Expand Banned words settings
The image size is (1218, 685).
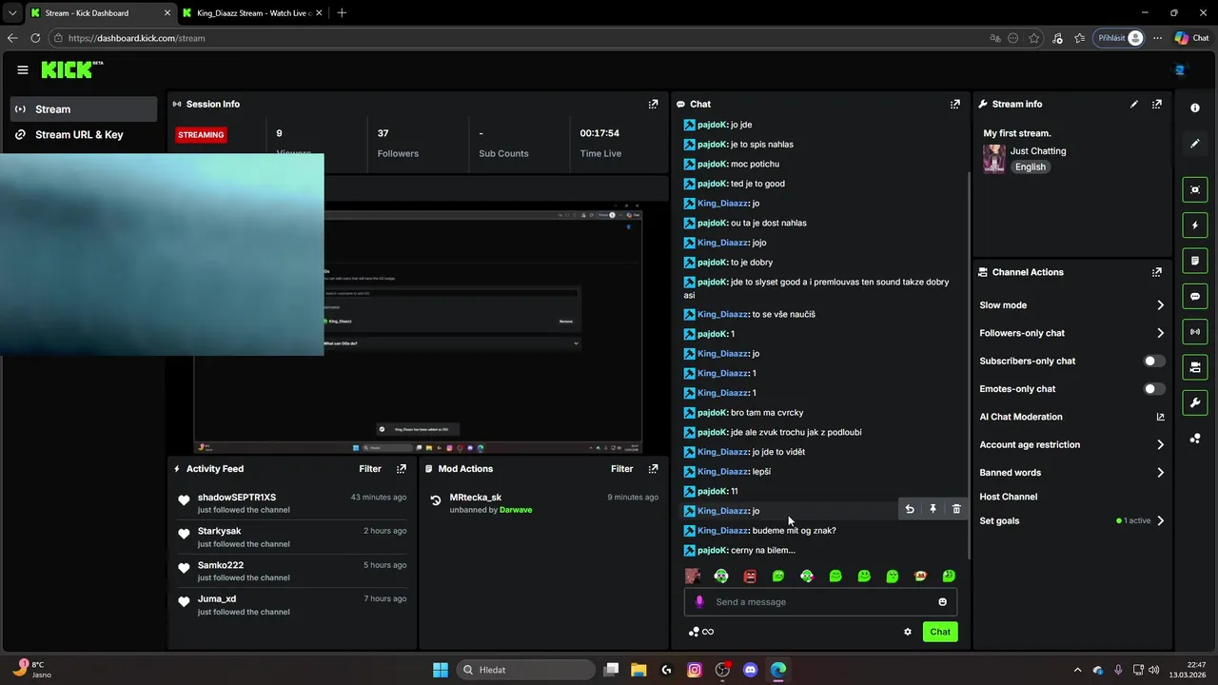click(x=1071, y=472)
